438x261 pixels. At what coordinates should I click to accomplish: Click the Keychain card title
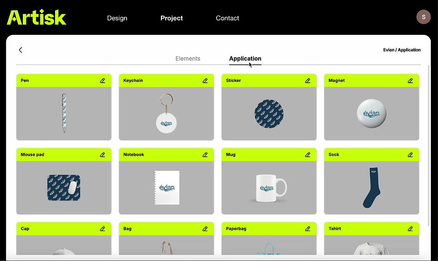[133, 80]
